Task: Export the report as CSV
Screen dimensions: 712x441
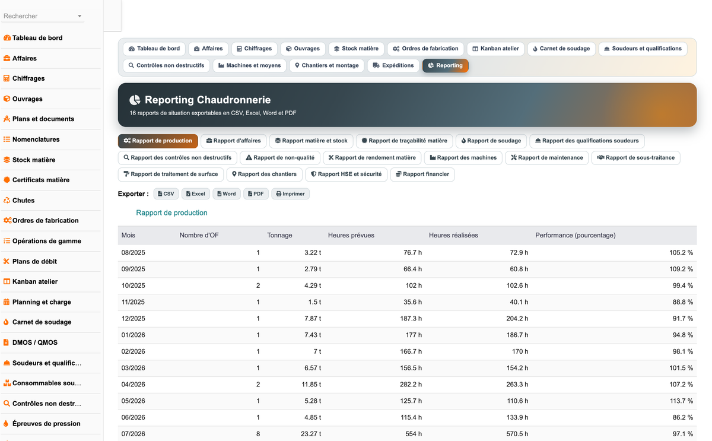Action: pos(166,194)
